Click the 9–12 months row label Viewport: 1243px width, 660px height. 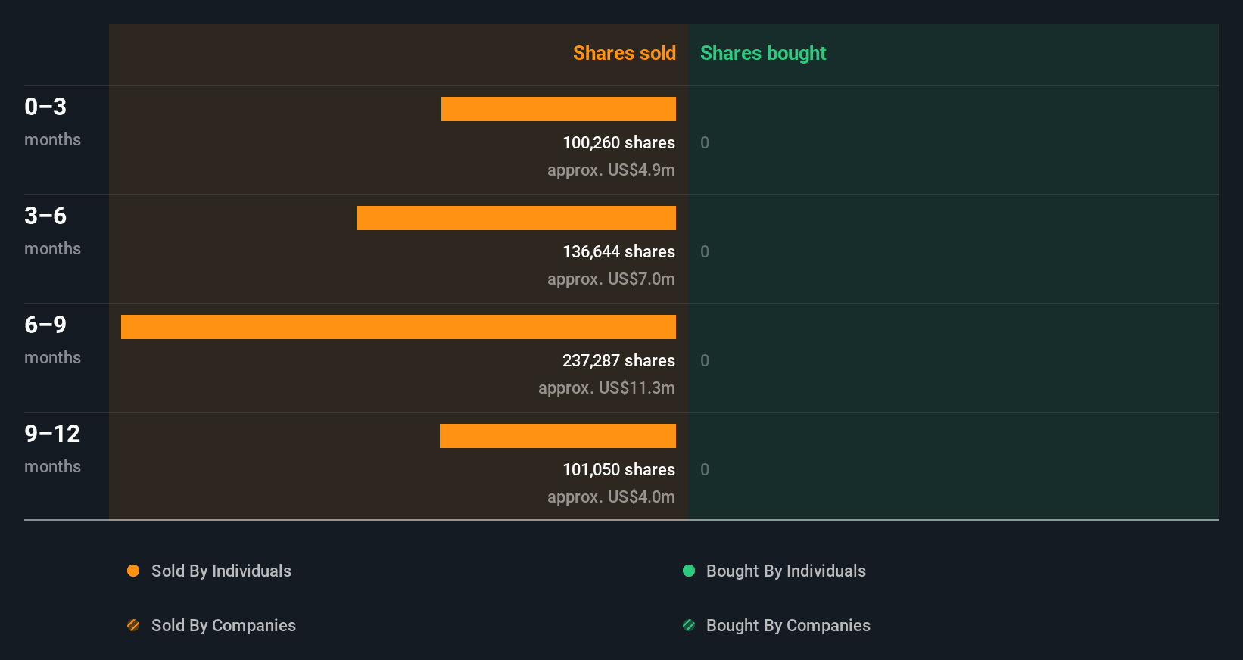tap(52, 449)
